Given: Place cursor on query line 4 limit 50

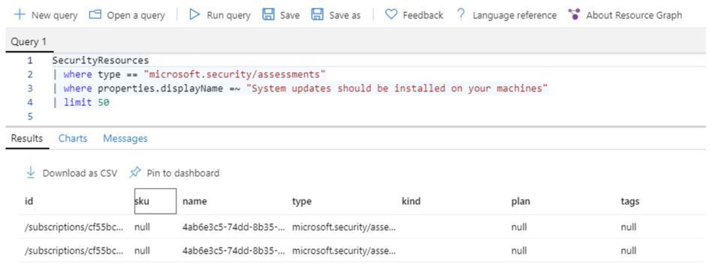Looking at the screenshot, I should pyautogui.click(x=86, y=103).
